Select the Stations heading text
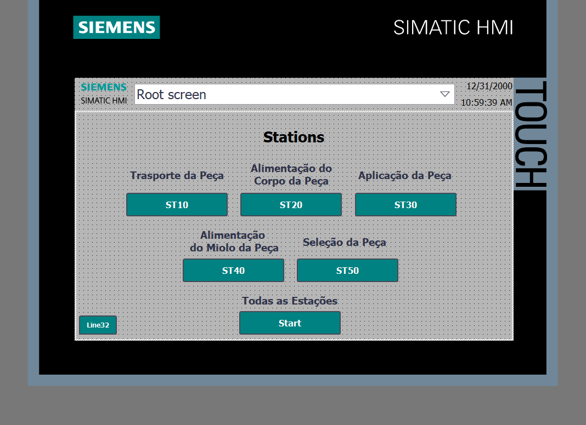This screenshot has width=586, height=425. [x=294, y=137]
